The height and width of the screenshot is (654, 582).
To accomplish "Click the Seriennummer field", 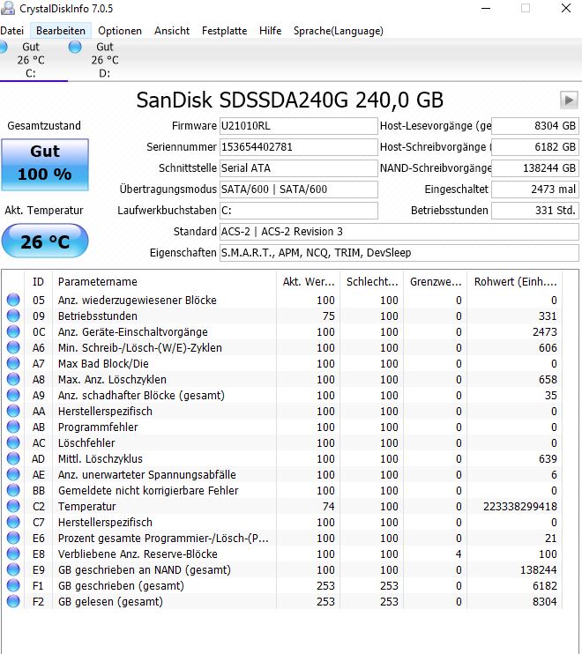I will 299,147.
